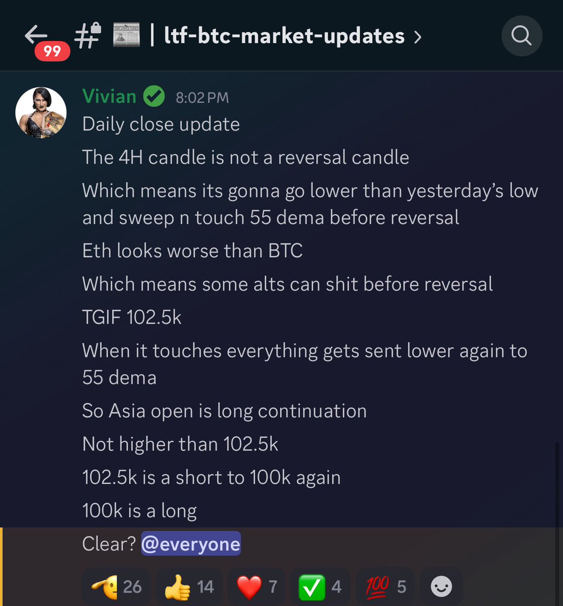Toggle the thumbs up reaction
Viewport: 563px width, 606px height.
(x=189, y=586)
